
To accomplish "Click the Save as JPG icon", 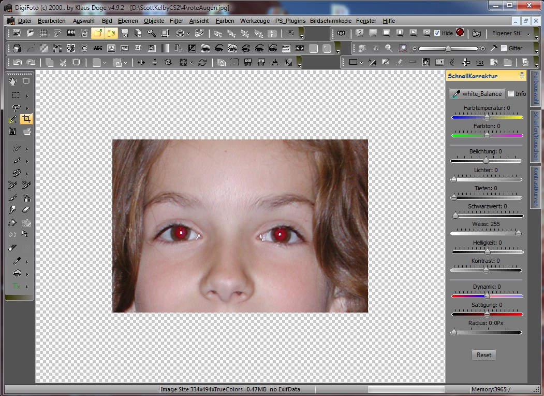I will click(x=247, y=62).
